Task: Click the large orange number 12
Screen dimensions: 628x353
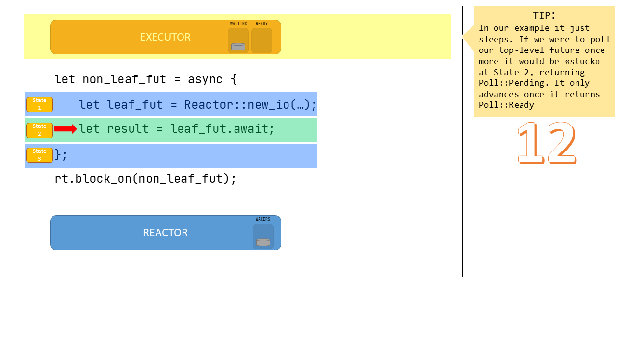Action: click(x=547, y=143)
